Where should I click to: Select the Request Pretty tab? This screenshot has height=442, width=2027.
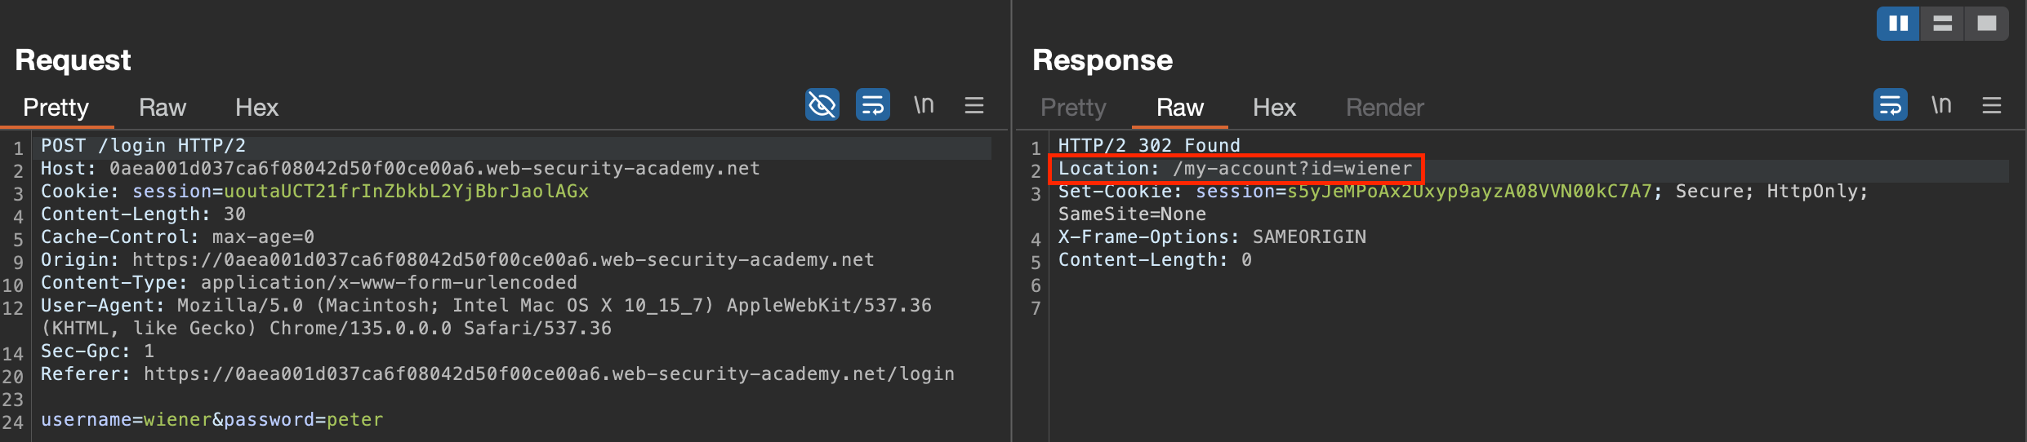56,108
